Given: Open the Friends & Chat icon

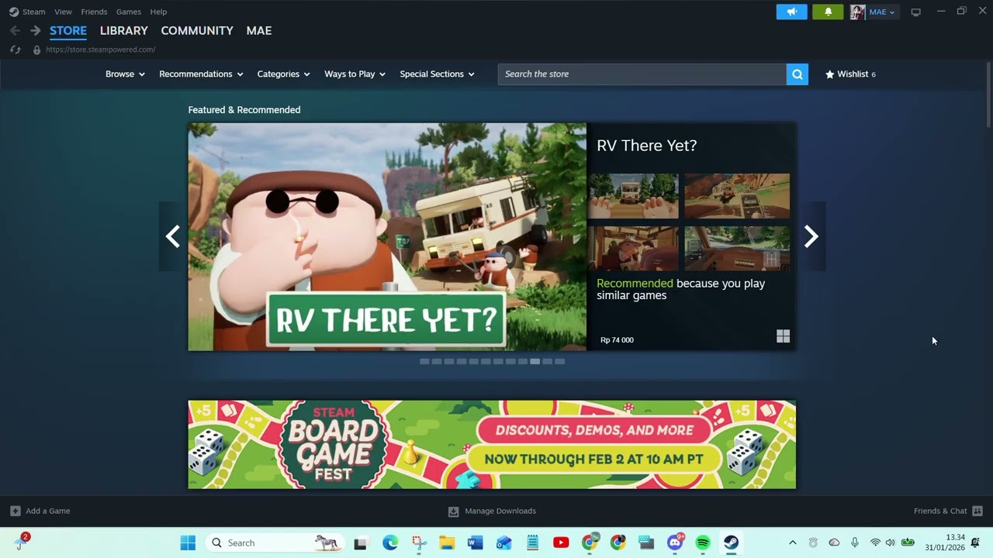Looking at the screenshot, I should (x=977, y=511).
